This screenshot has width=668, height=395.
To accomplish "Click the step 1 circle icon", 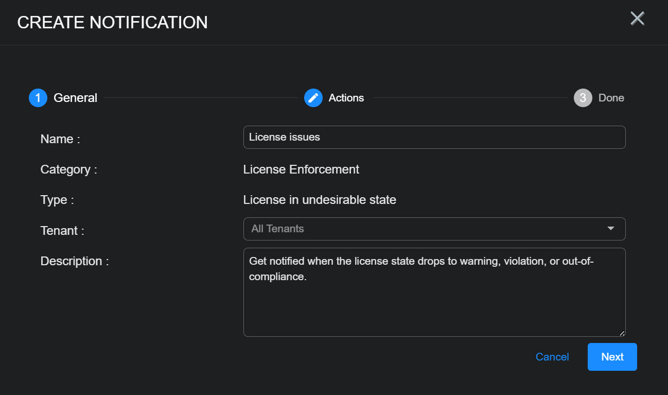I will (x=38, y=98).
